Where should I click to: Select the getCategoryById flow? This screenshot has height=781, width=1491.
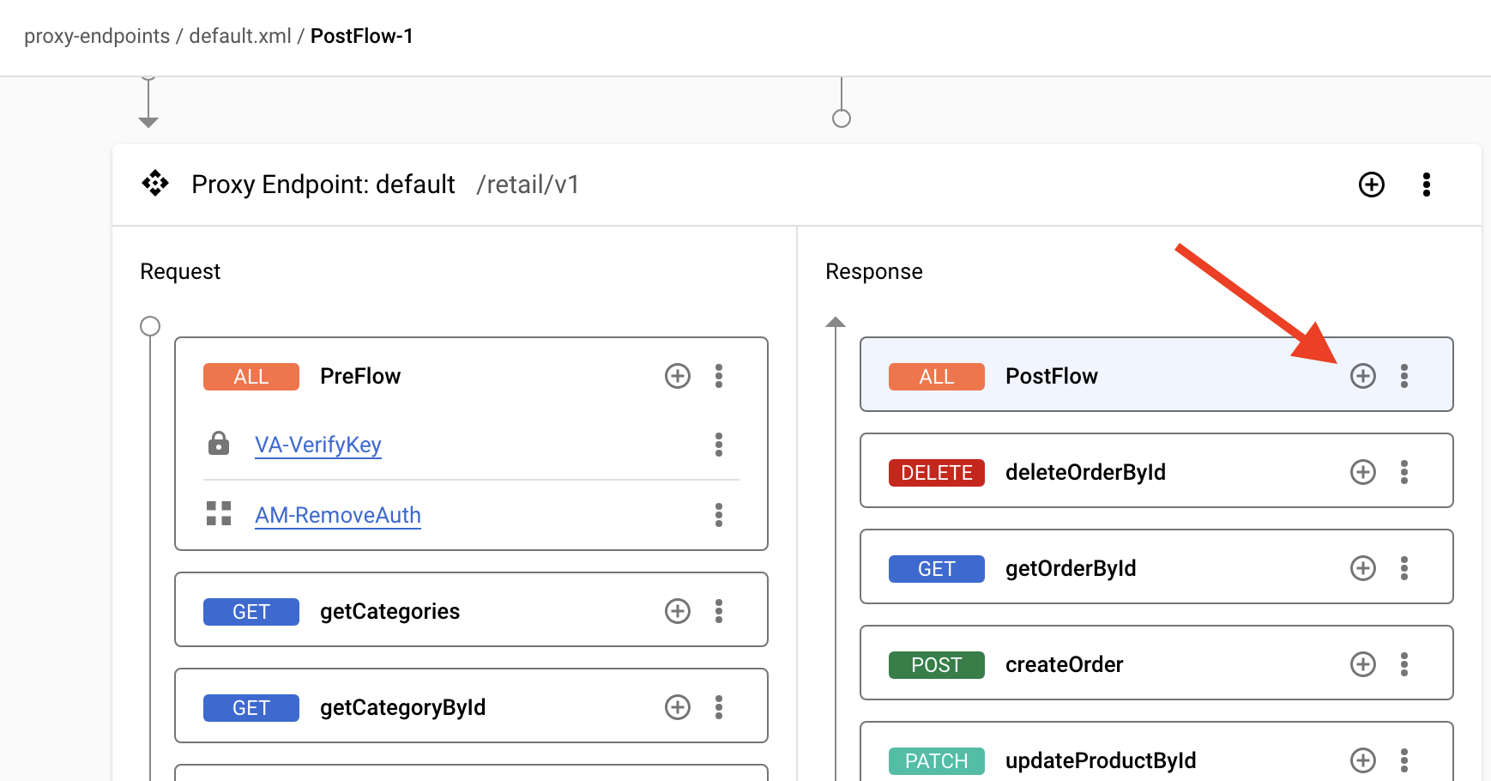pyautogui.click(x=471, y=705)
